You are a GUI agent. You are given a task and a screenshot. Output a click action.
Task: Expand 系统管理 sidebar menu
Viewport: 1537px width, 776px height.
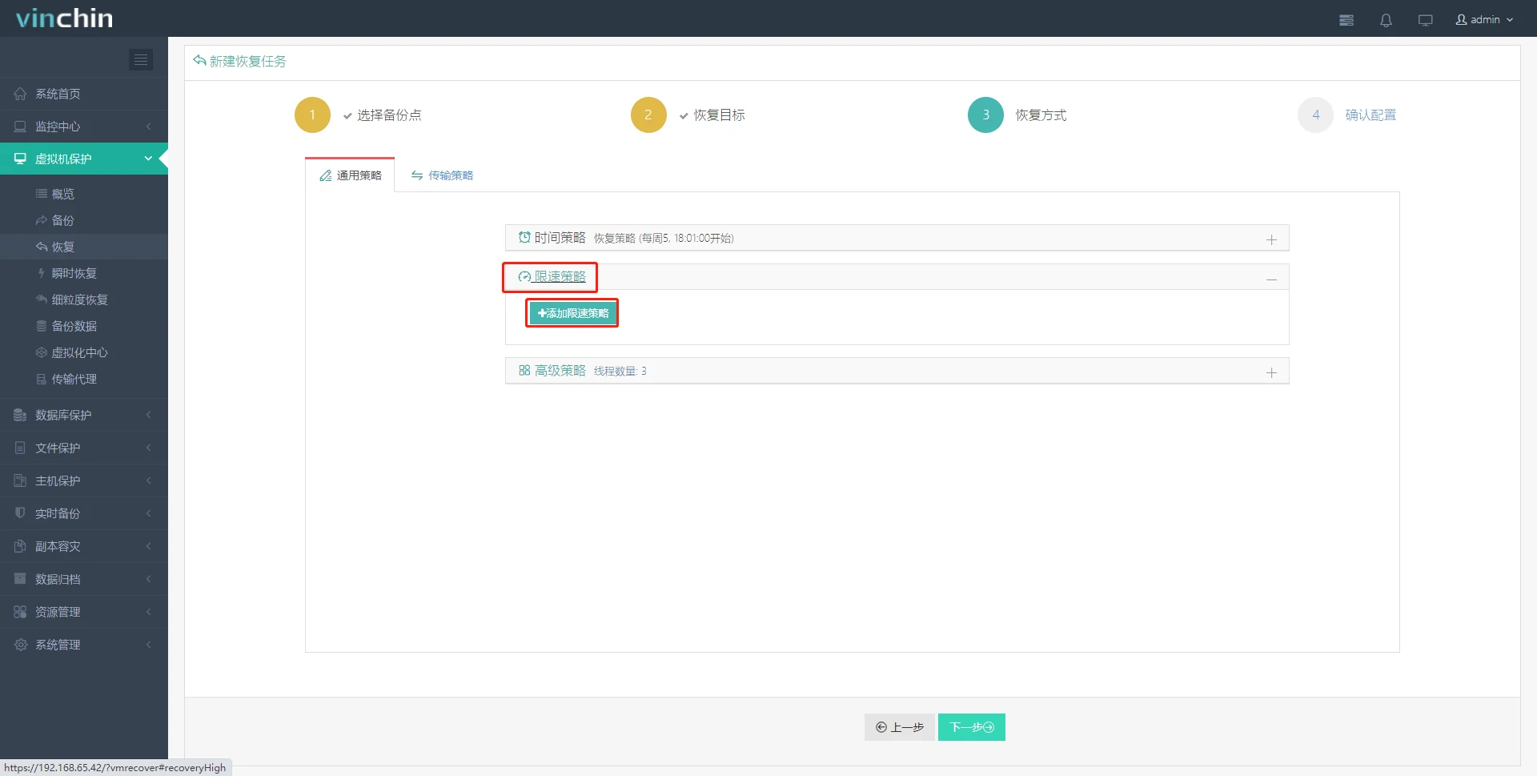tap(84, 645)
